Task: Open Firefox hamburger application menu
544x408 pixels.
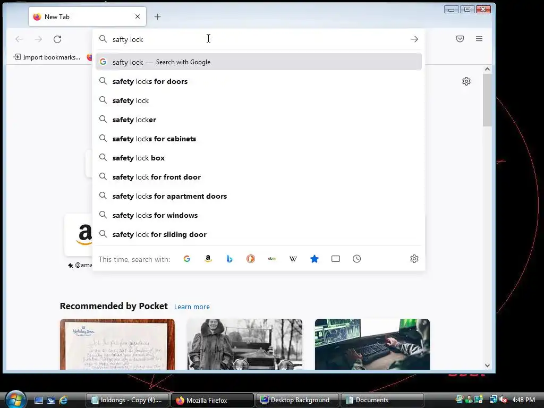Action: tap(479, 39)
